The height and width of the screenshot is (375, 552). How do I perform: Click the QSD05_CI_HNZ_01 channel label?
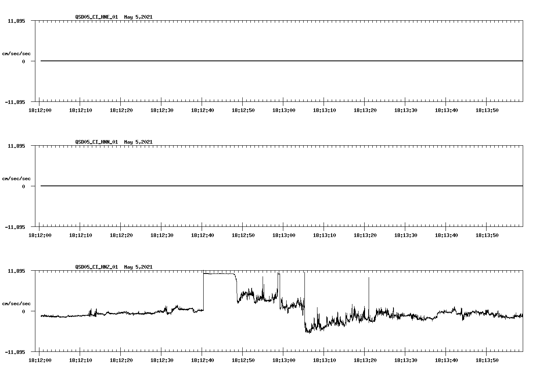click(96, 267)
